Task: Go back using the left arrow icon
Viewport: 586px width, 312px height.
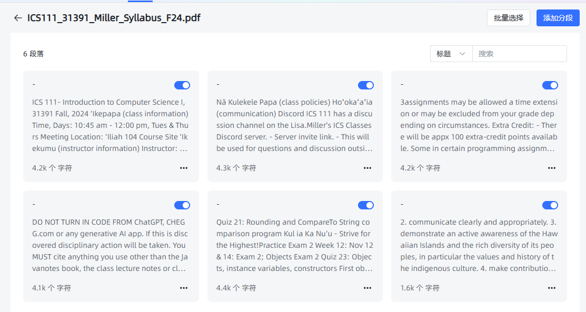Action: point(18,18)
